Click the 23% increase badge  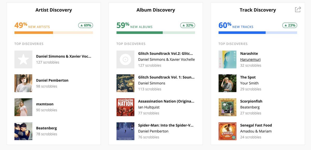point(290,25)
